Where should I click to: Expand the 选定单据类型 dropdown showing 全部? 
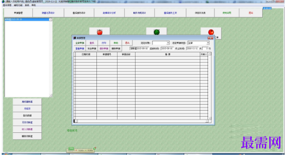tap(208, 43)
